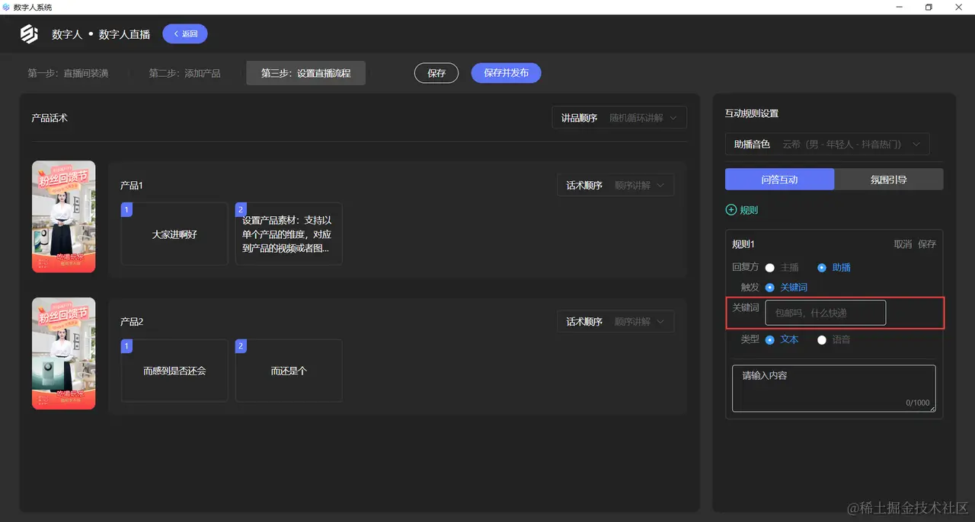Switch to the 氛围引导 tab
Image resolution: width=975 pixels, height=522 pixels.
(889, 180)
